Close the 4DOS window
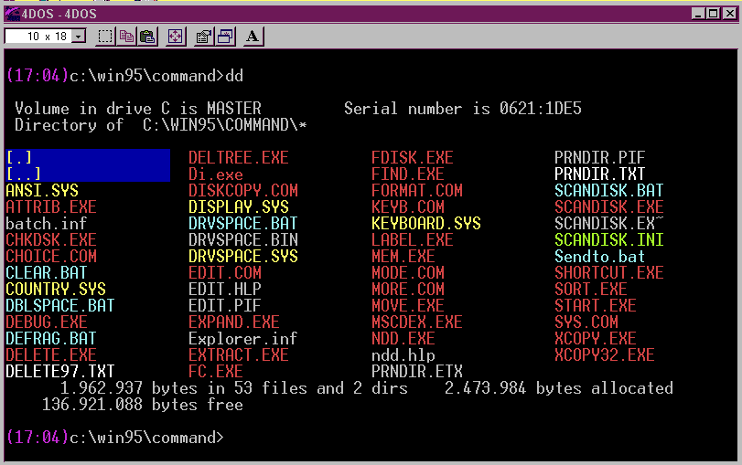This screenshot has height=465, width=742. coord(729,14)
